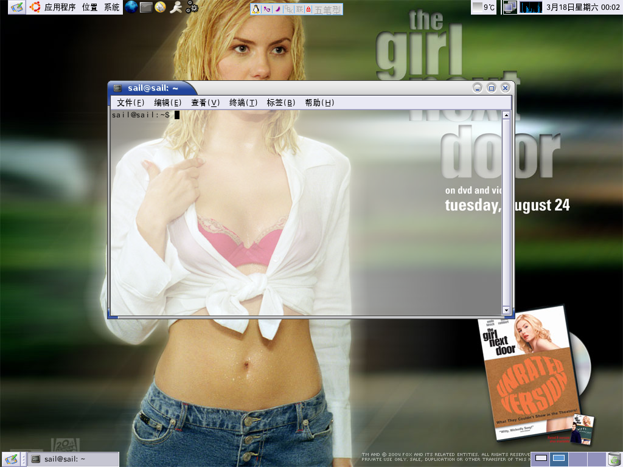
Task: Click the terminal window menu icon in titlebar
Action: [117, 88]
